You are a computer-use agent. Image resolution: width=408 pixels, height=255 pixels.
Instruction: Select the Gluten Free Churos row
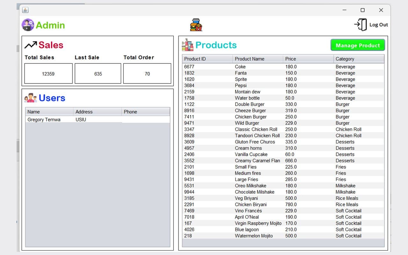(283, 142)
